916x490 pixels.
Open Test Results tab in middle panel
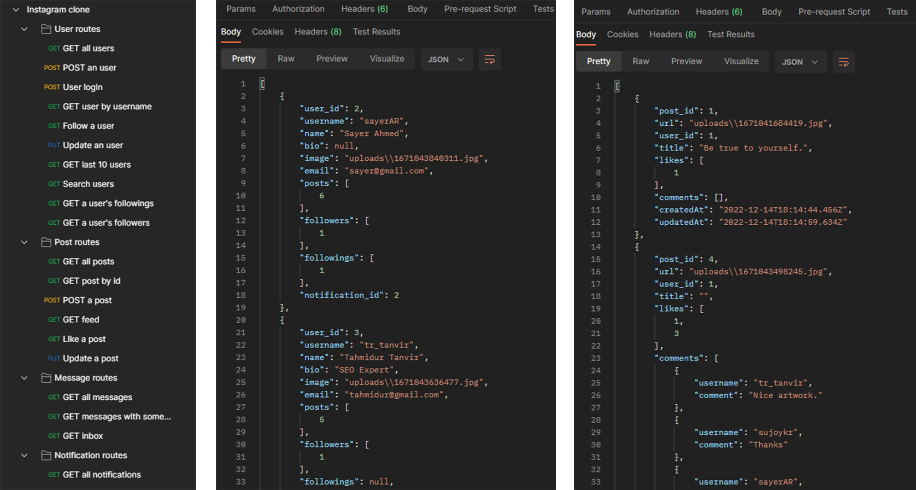(376, 32)
